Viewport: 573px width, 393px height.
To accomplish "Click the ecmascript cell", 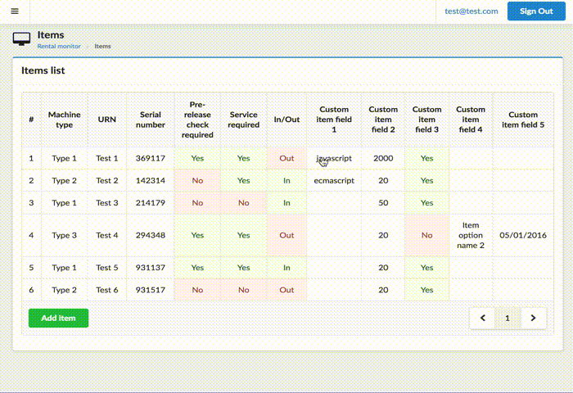I will (334, 181).
